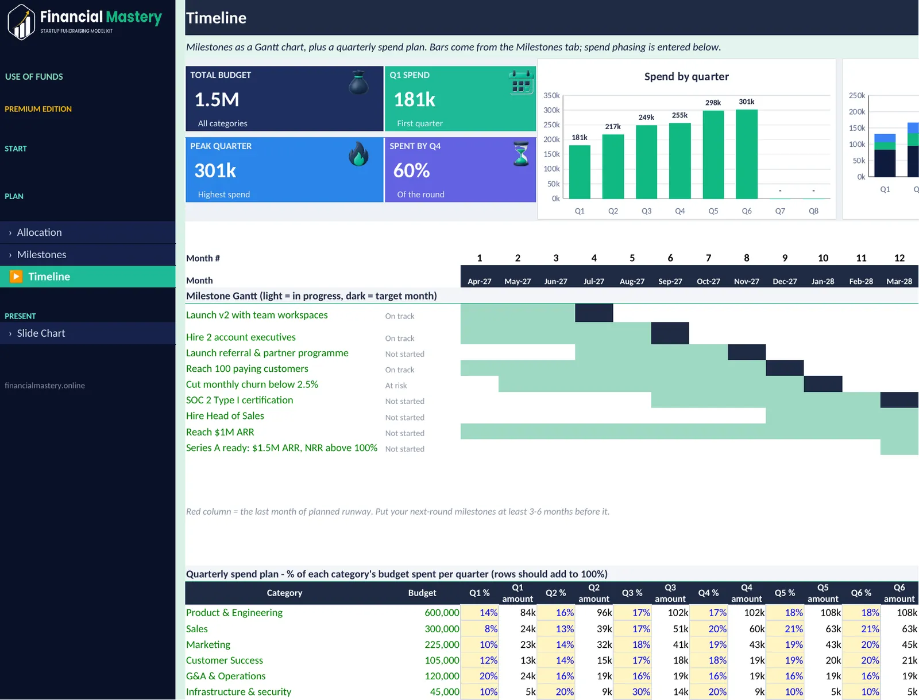Click the Hire 2 account executives milestone
This screenshot has height=700, width=919.
tap(241, 337)
